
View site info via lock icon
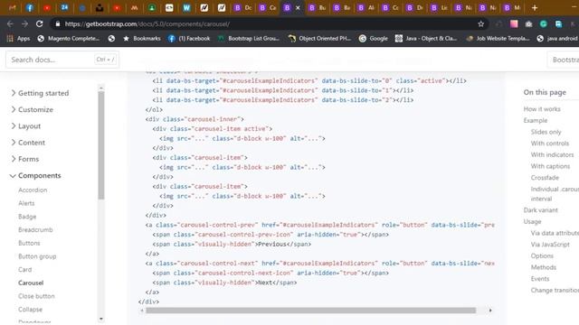57,24
